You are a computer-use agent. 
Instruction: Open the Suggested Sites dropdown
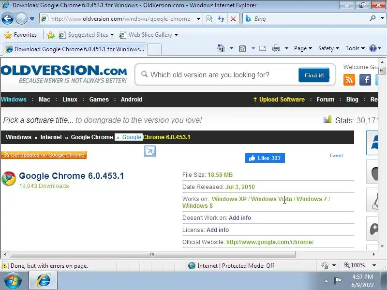[86, 35]
